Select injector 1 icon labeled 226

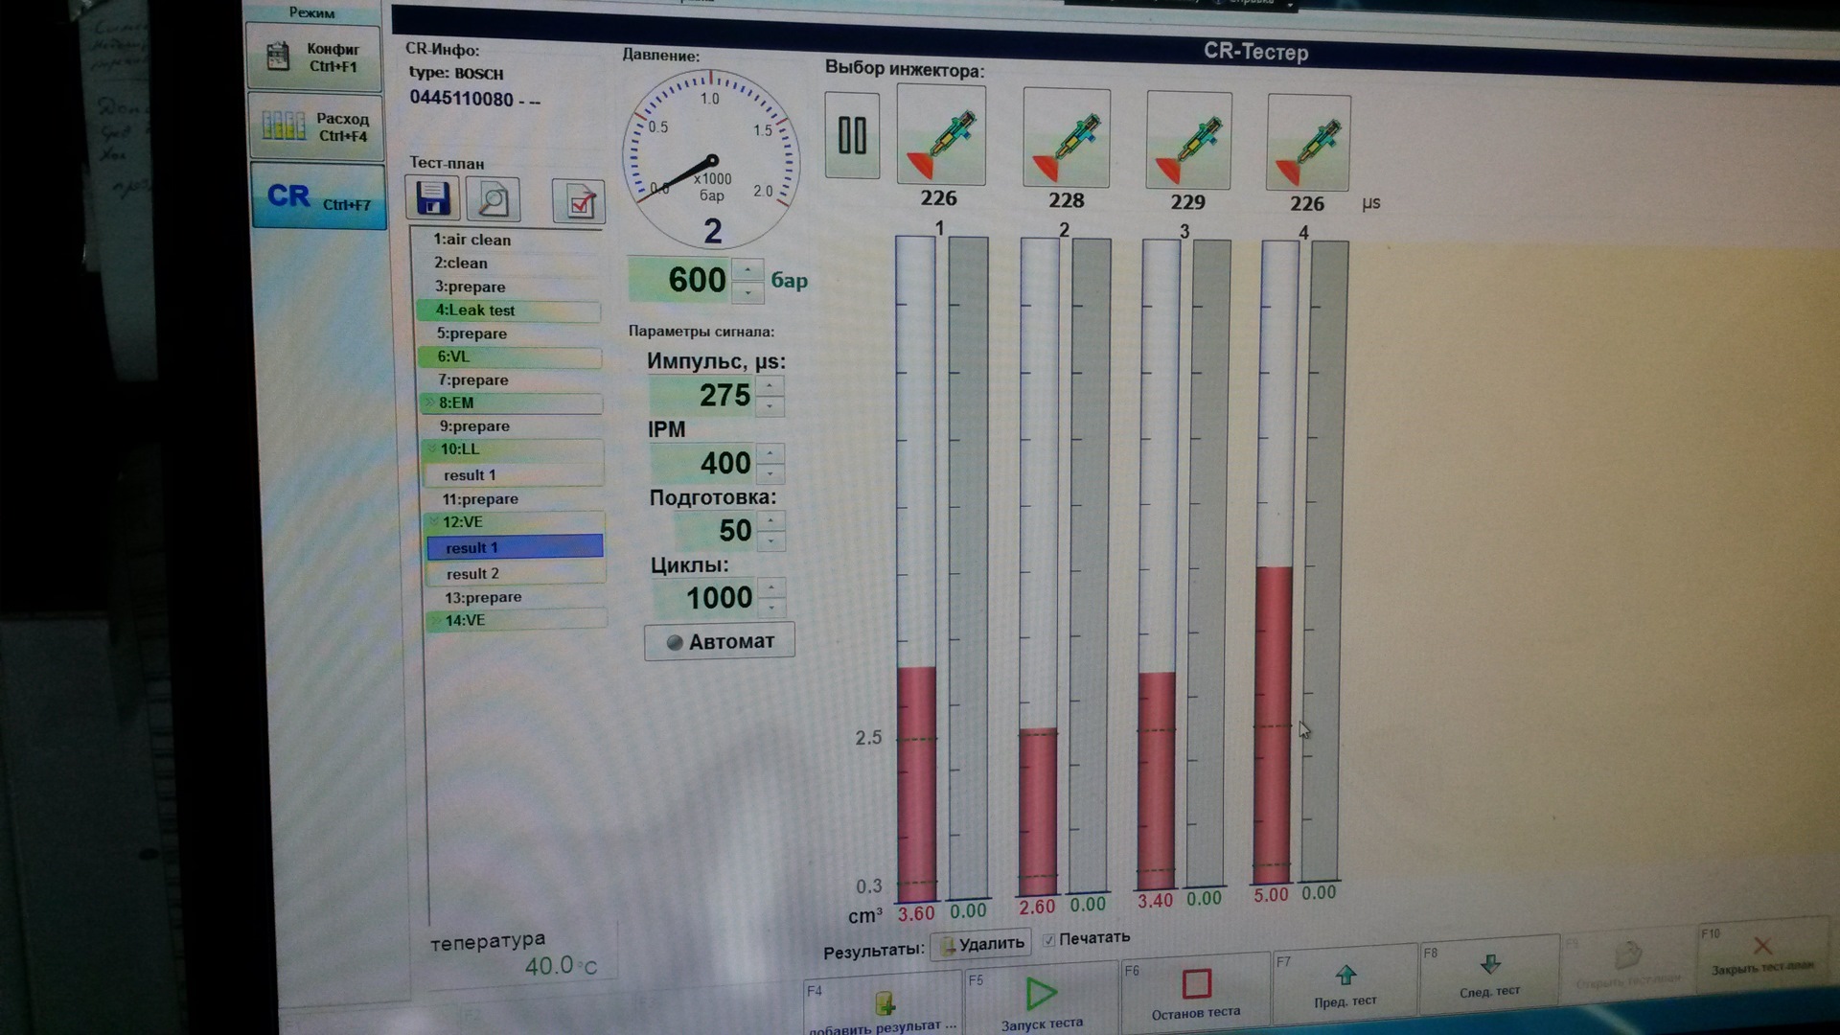(x=941, y=135)
